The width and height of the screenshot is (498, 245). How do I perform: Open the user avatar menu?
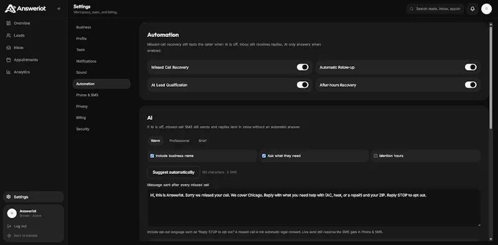pos(486,9)
